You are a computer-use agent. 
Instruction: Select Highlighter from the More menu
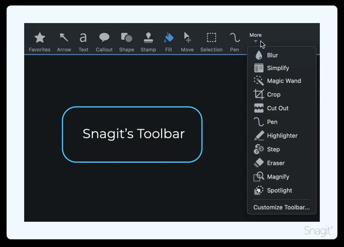click(x=282, y=136)
